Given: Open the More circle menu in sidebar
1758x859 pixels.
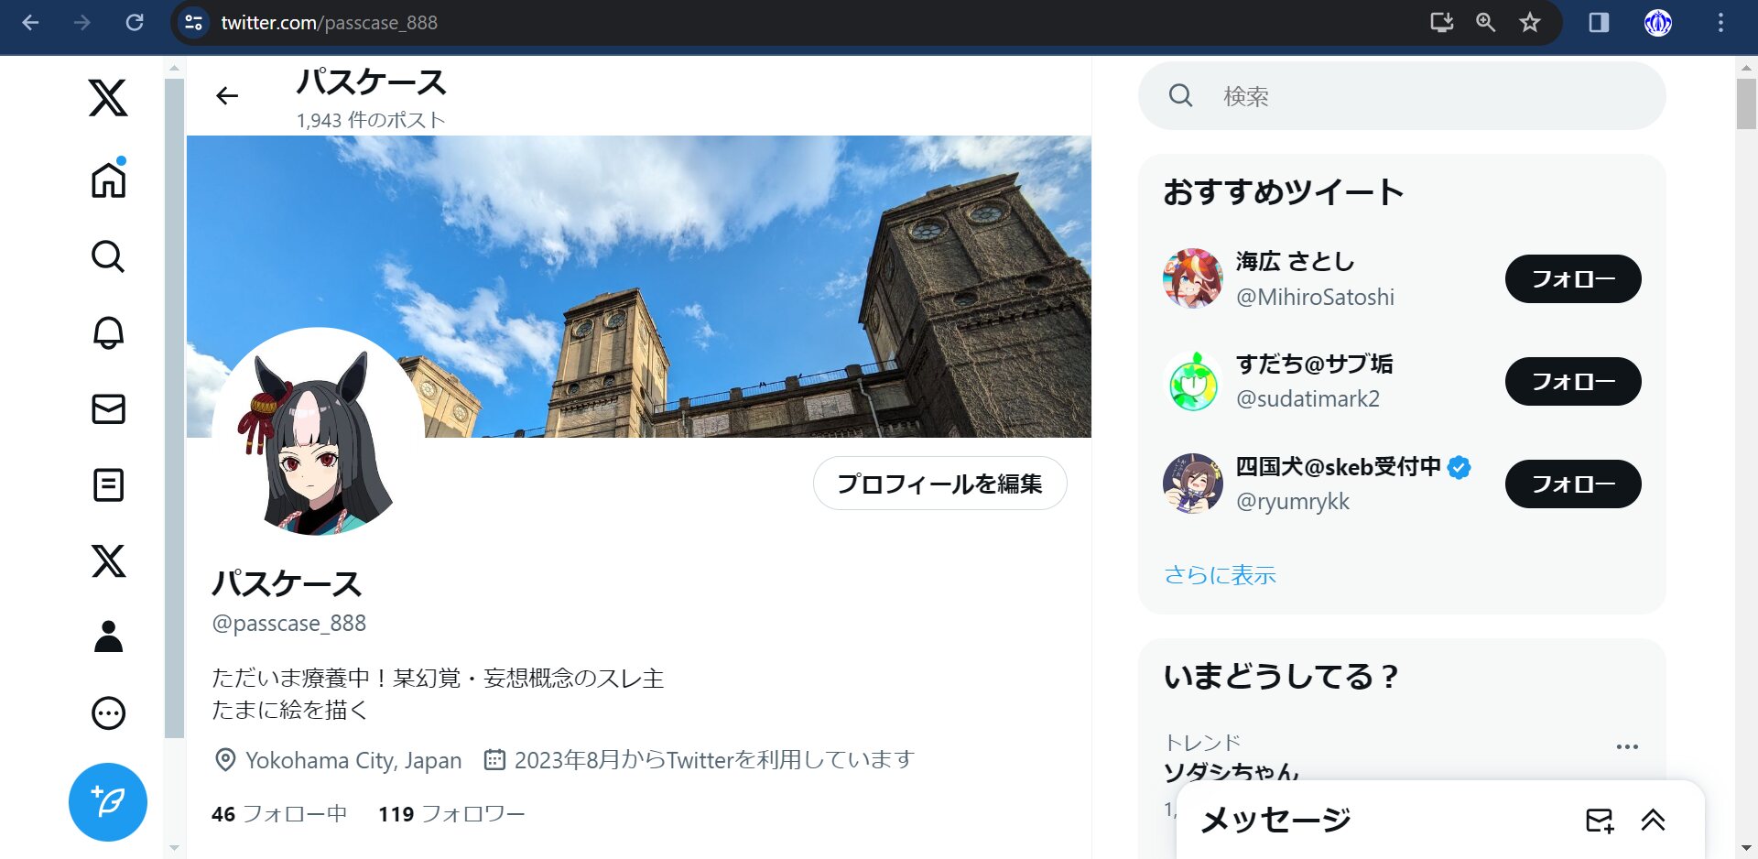Looking at the screenshot, I should point(108,712).
